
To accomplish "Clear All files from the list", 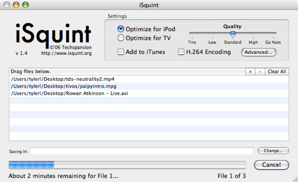I will click(277, 71).
